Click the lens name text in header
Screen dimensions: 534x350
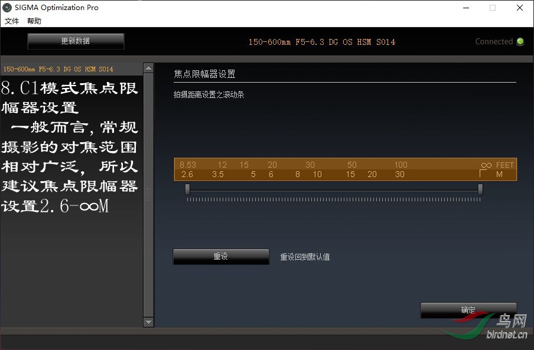click(322, 42)
